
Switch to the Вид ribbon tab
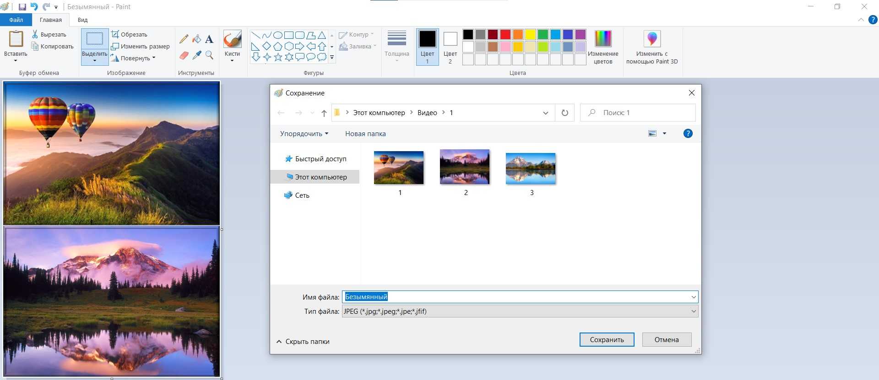pyautogui.click(x=82, y=20)
